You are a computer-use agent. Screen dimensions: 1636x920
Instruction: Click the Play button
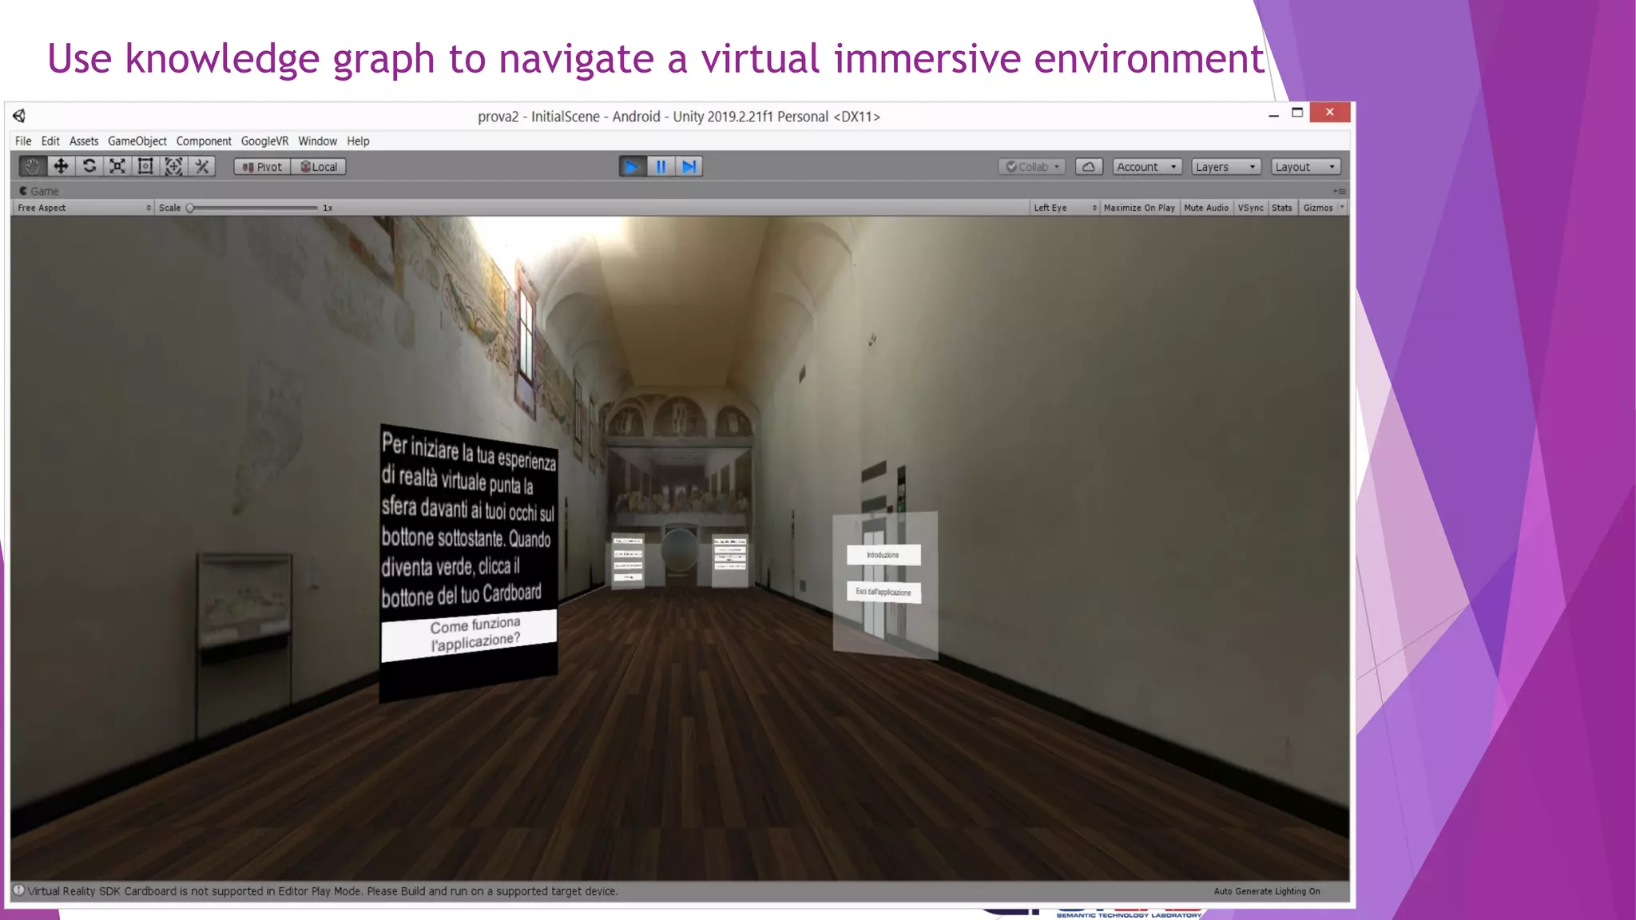click(x=632, y=167)
